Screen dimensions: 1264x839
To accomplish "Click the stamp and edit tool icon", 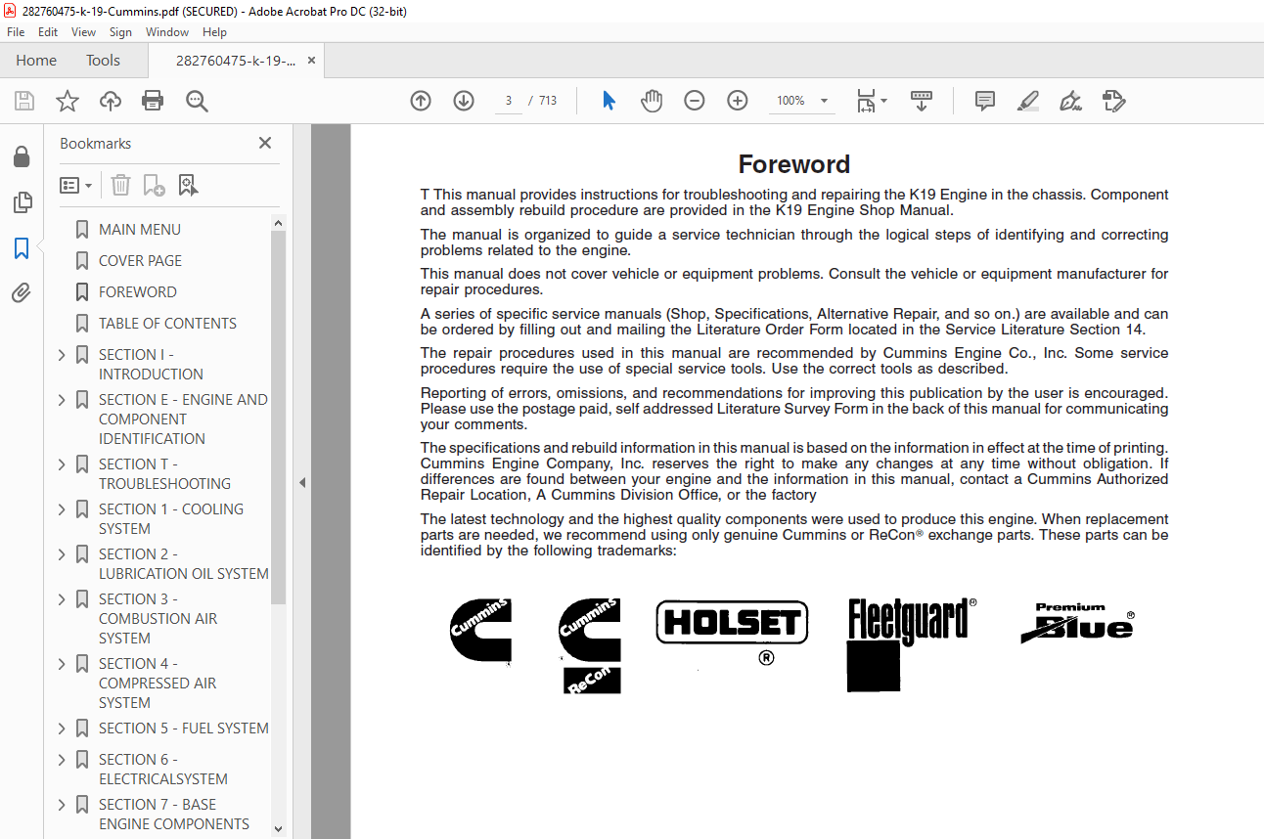I will [x=1114, y=101].
